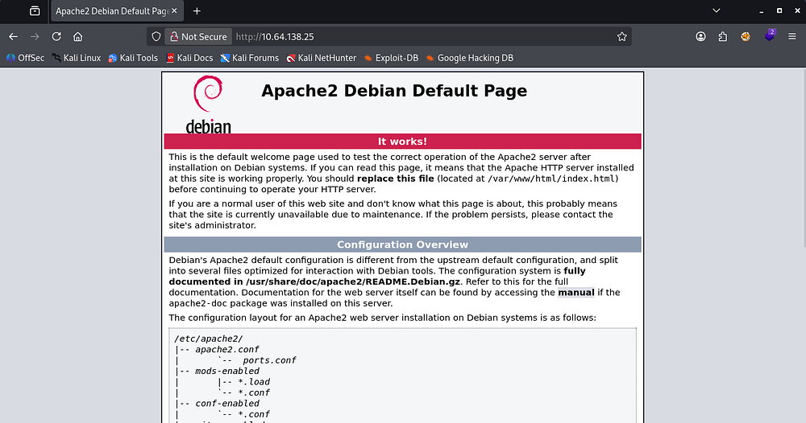Open the tracking protection shield icon
This screenshot has height=423, width=806.
tap(156, 36)
